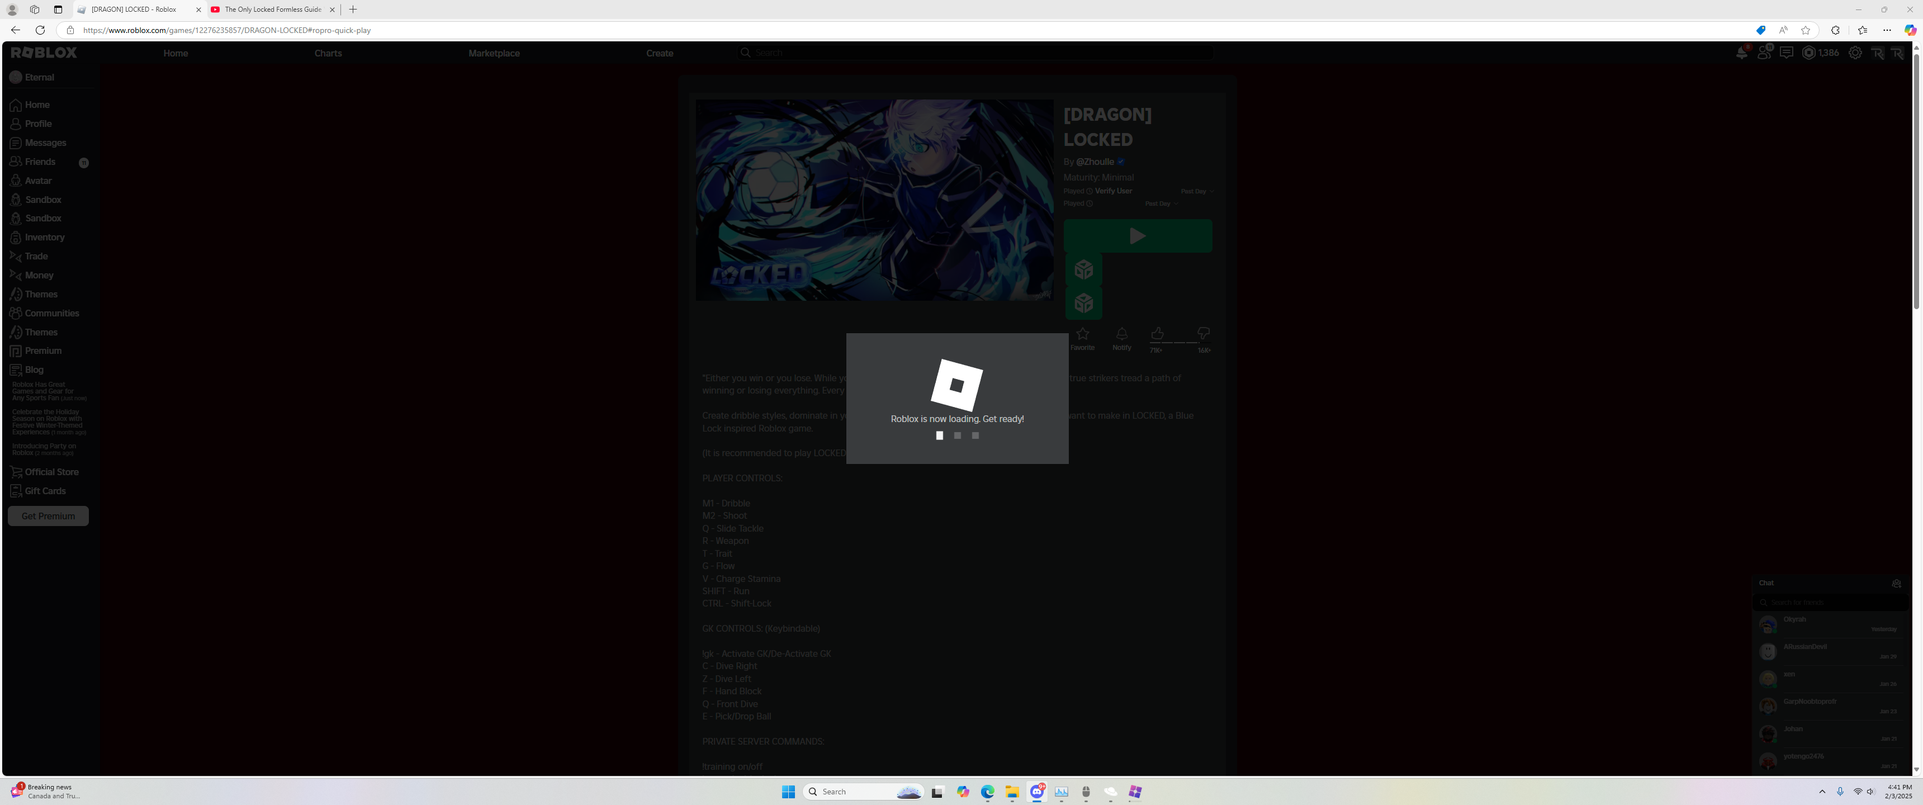This screenshot has width=1923, height=805.
Task: Focus the Roblox search field
Action: (x=974, y=53)
